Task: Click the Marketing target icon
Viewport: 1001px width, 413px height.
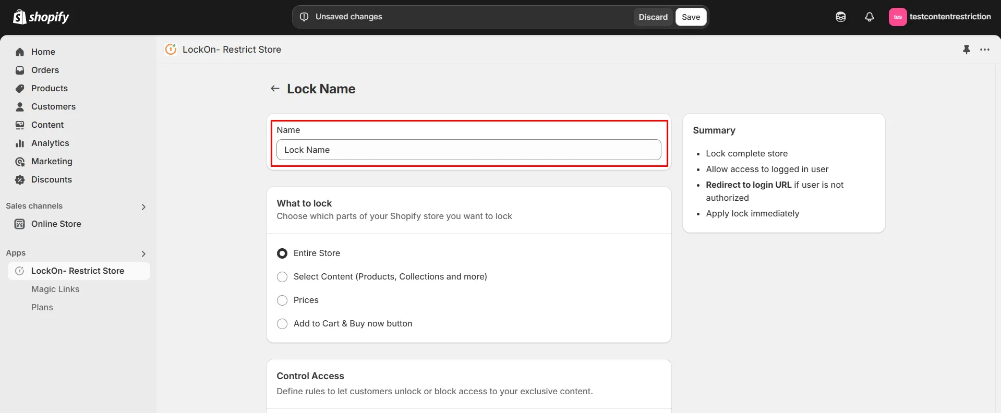Action: pos(20,162)
